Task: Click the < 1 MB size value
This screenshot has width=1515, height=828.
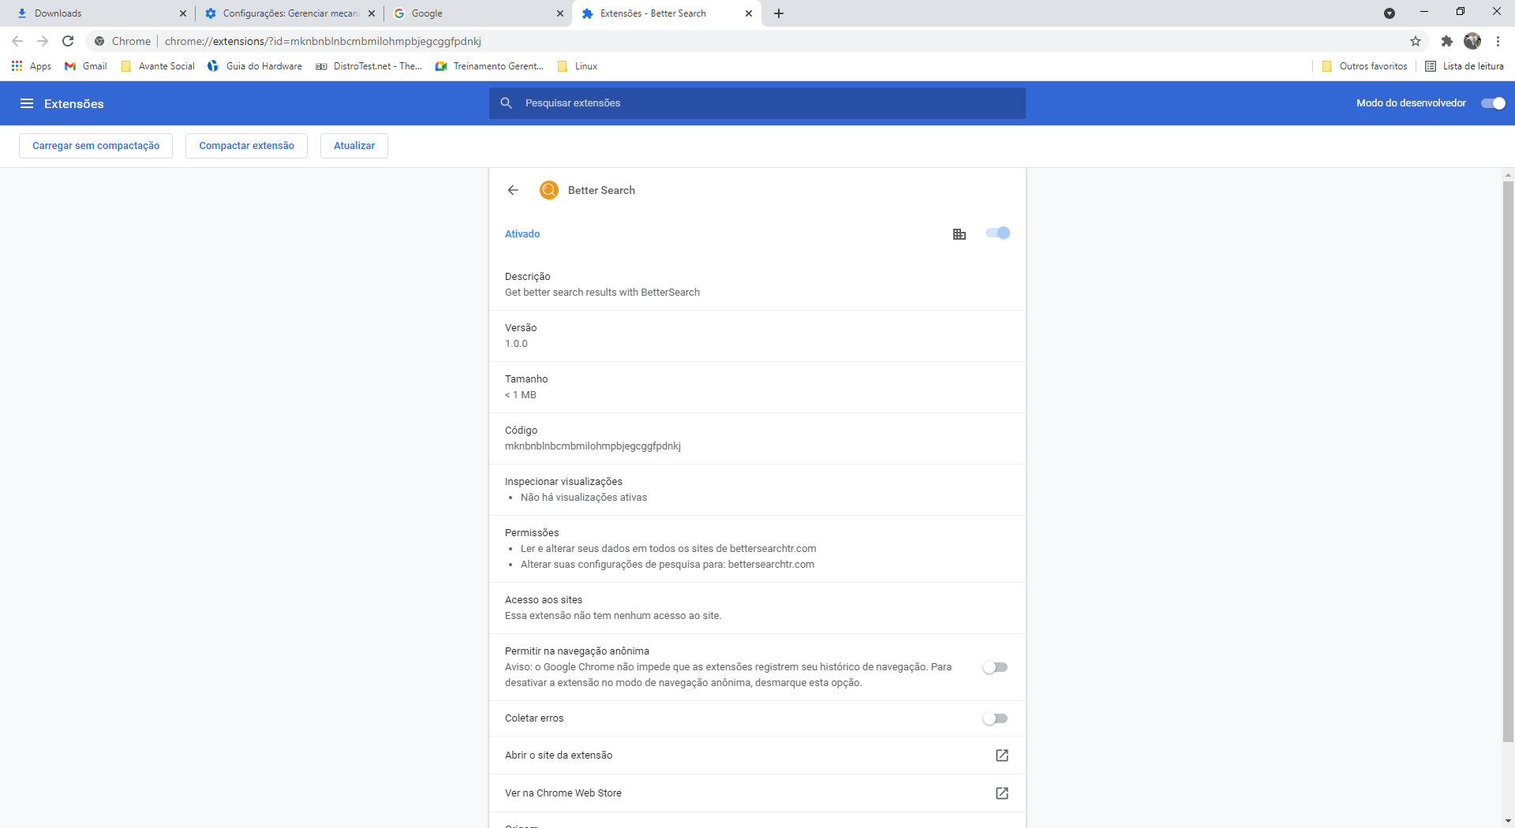Action: pos(520,395)
